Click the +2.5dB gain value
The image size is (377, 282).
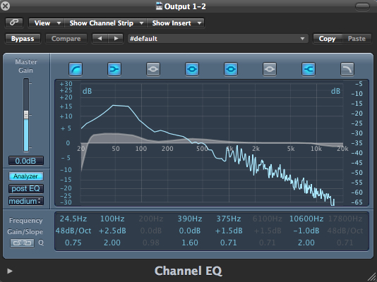coord(112,231)
